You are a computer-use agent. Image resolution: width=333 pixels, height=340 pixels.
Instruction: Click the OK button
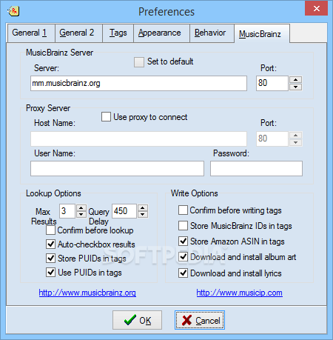[x=137, y=320]
